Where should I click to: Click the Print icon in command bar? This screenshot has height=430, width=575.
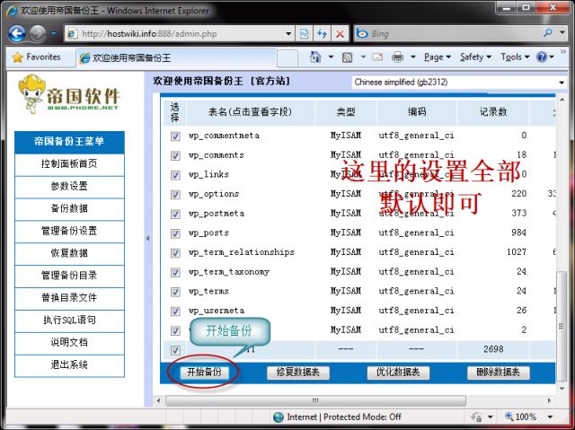[398, 57]
